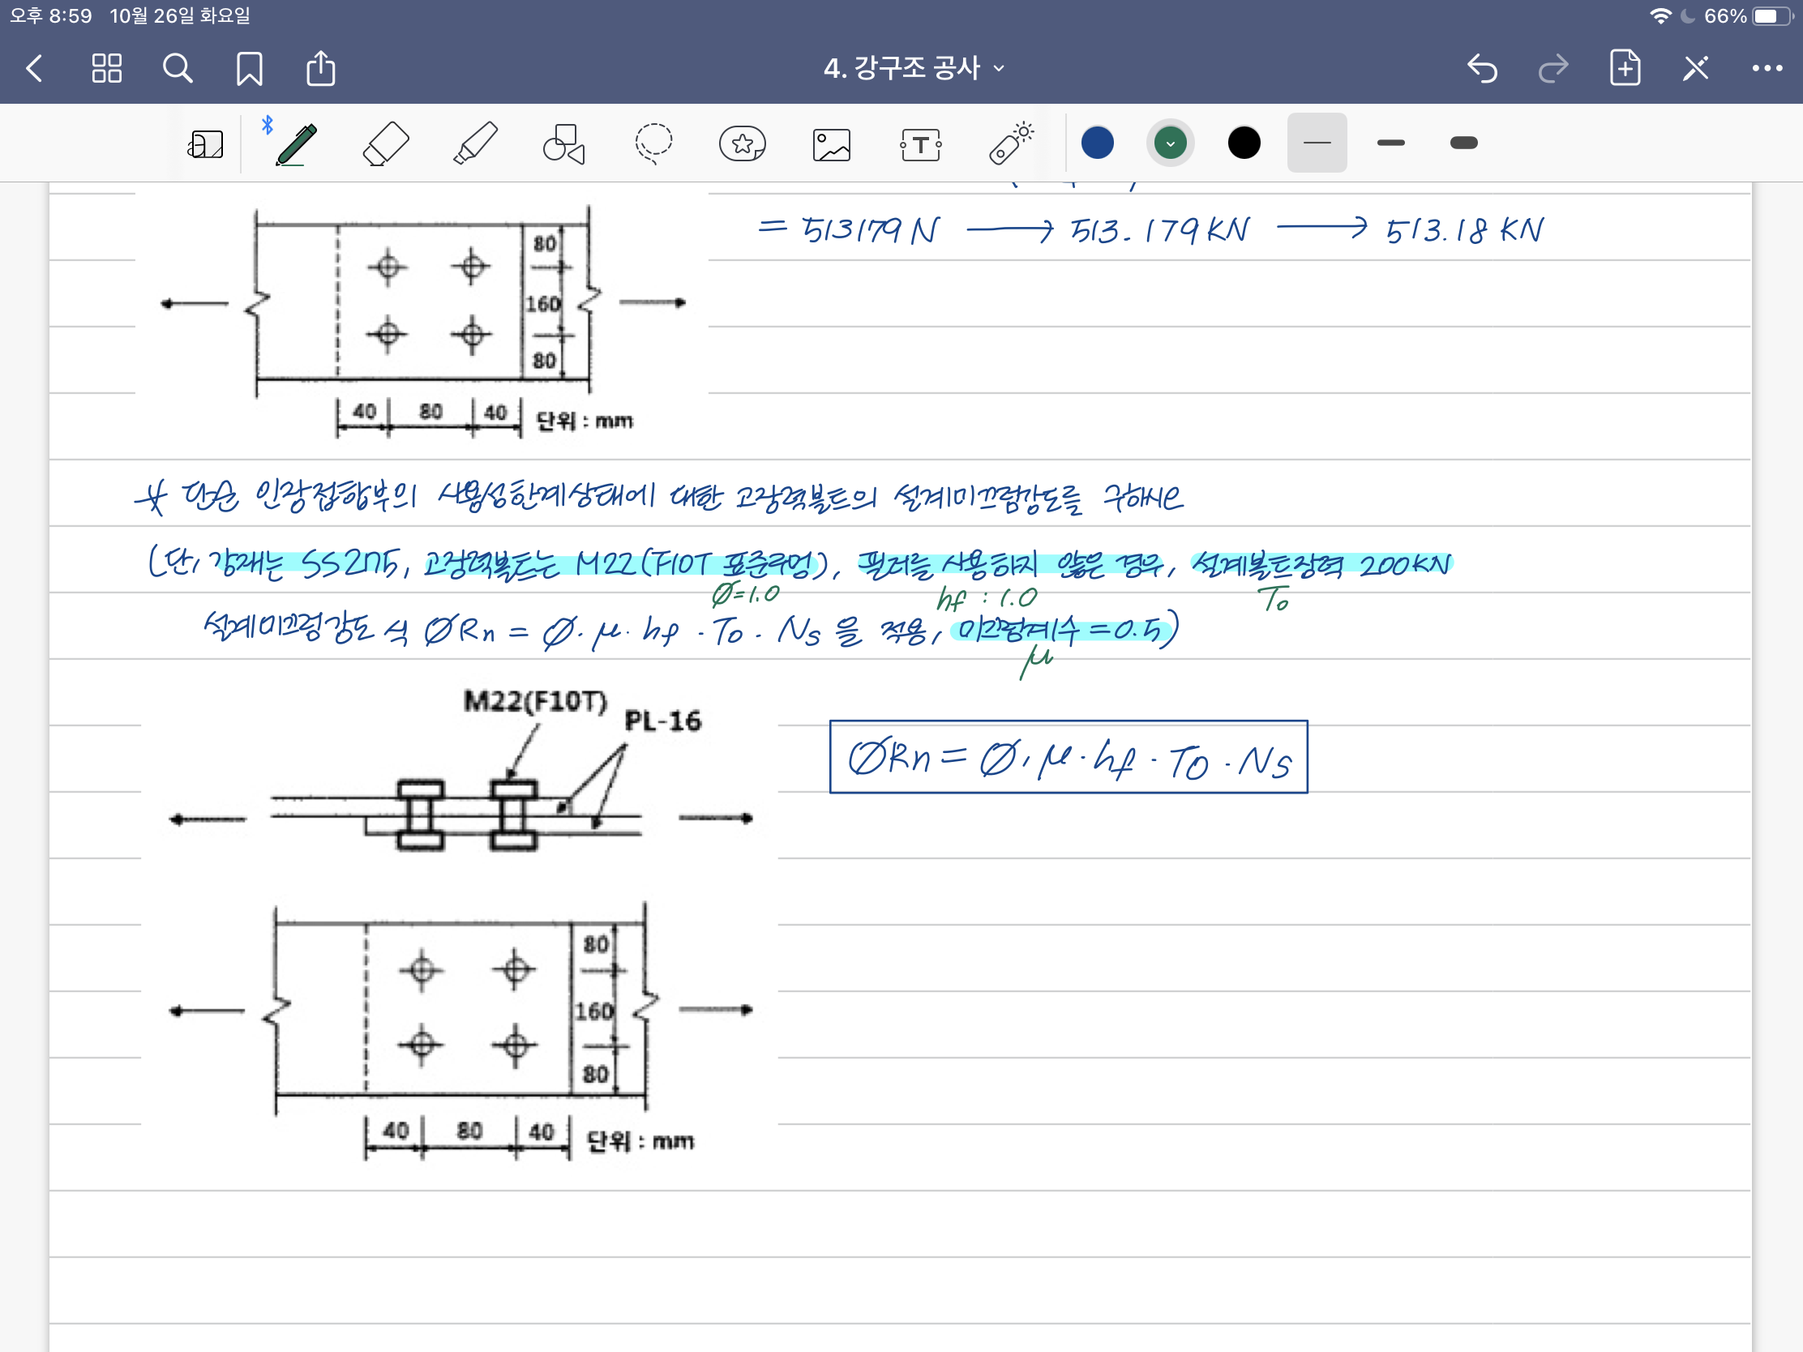Select the Laser pointer tool
The height and width of the screenshot is (1352, 1803).
[1011, 144]
